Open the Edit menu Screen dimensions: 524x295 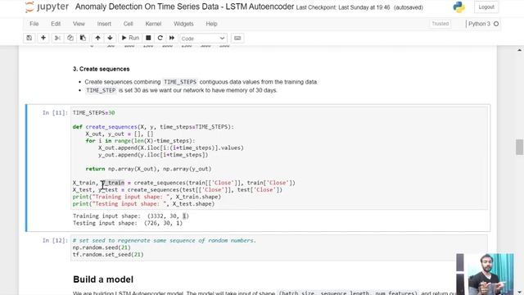click(56, 24)
